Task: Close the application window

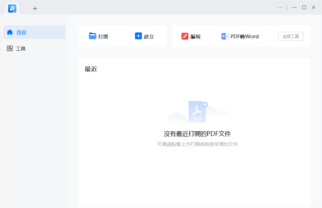Action: [314, 7]
